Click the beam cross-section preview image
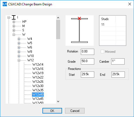Screen dimensions: 134x117 [x=79, y=31]
